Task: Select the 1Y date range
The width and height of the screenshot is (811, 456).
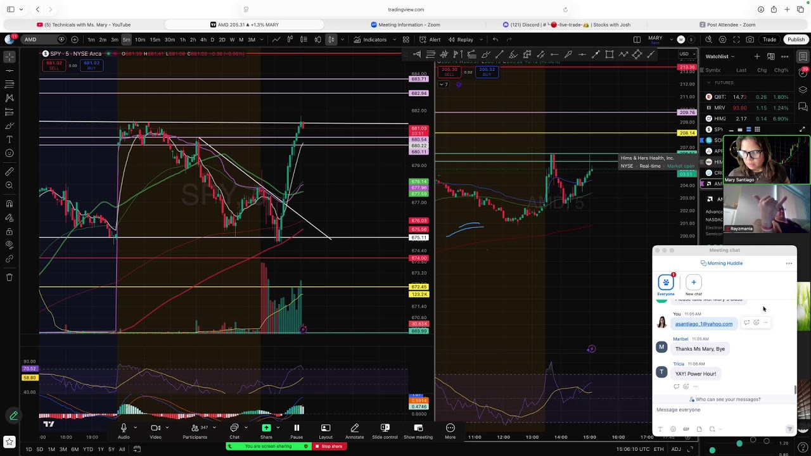Action: pos(100,450)
